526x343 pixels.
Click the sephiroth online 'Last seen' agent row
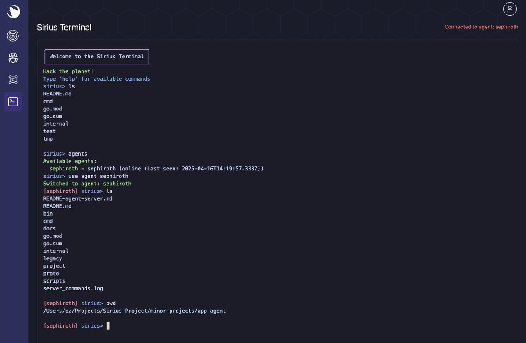coord(156,169)
